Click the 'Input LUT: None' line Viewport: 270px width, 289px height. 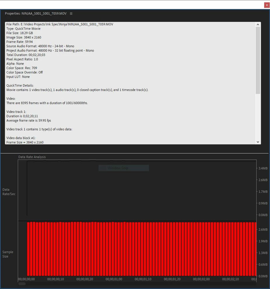point(18,77)
